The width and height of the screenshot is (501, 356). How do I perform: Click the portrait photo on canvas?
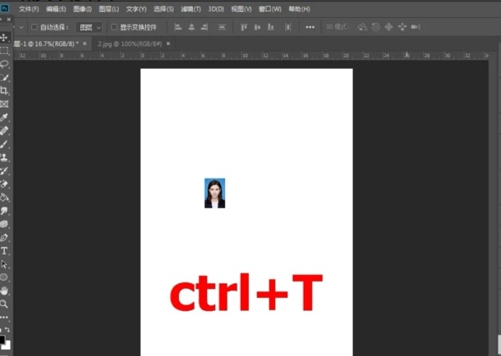click(x=214, y=193)
